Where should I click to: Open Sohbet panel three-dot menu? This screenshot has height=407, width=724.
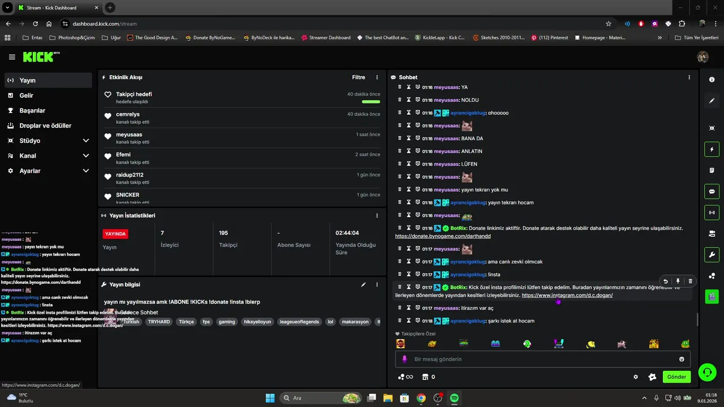tap(689, 77)
